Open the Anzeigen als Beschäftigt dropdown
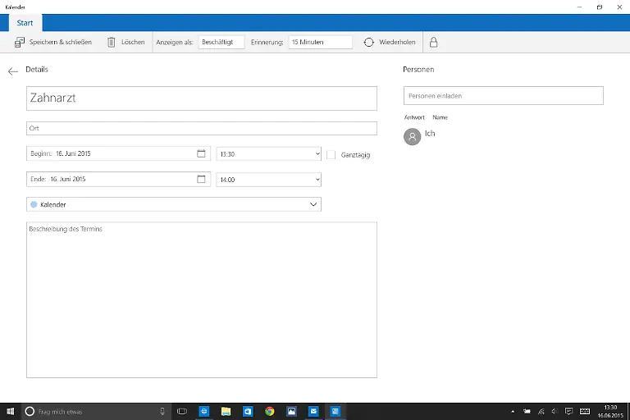The width and height of the screenshot is (630, 420). point(221,42)
